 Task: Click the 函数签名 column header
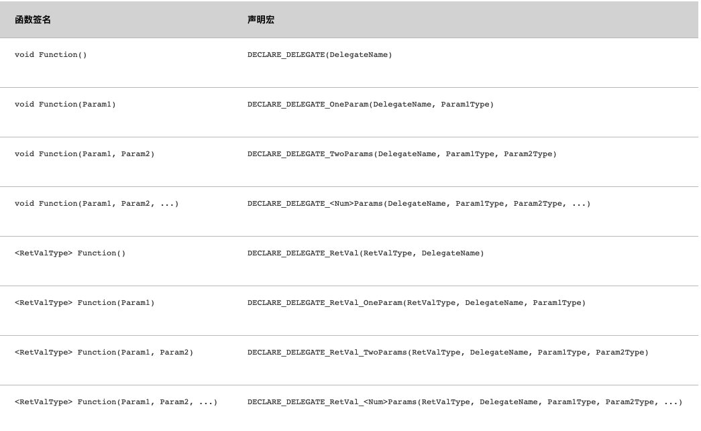click(x=33, y=19)
